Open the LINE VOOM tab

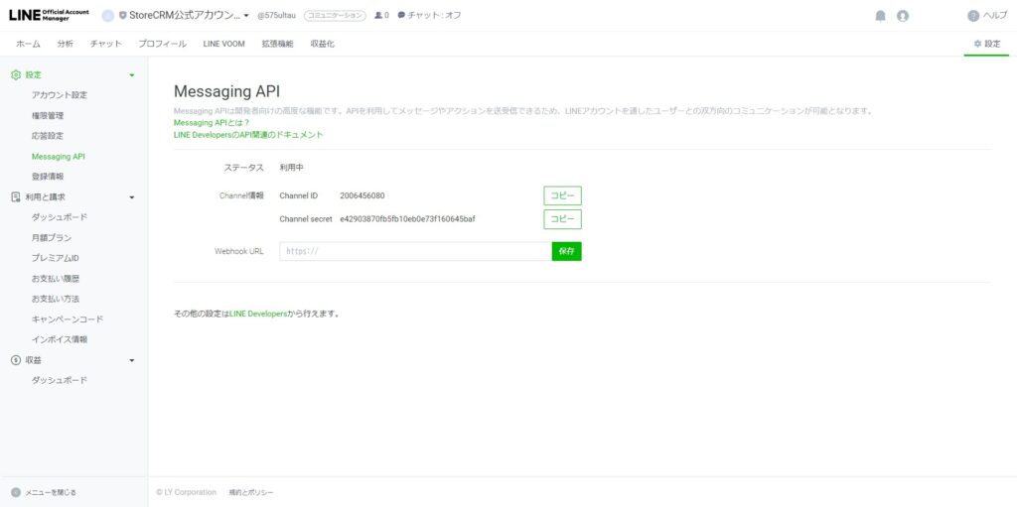tap(223, 44)
